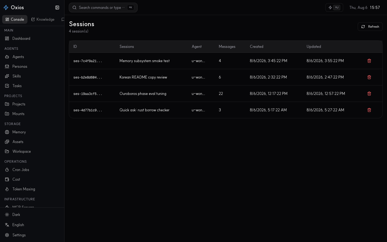The image size is (387, 242).
Task: Click the Created column header
Action: click(257, 47)
